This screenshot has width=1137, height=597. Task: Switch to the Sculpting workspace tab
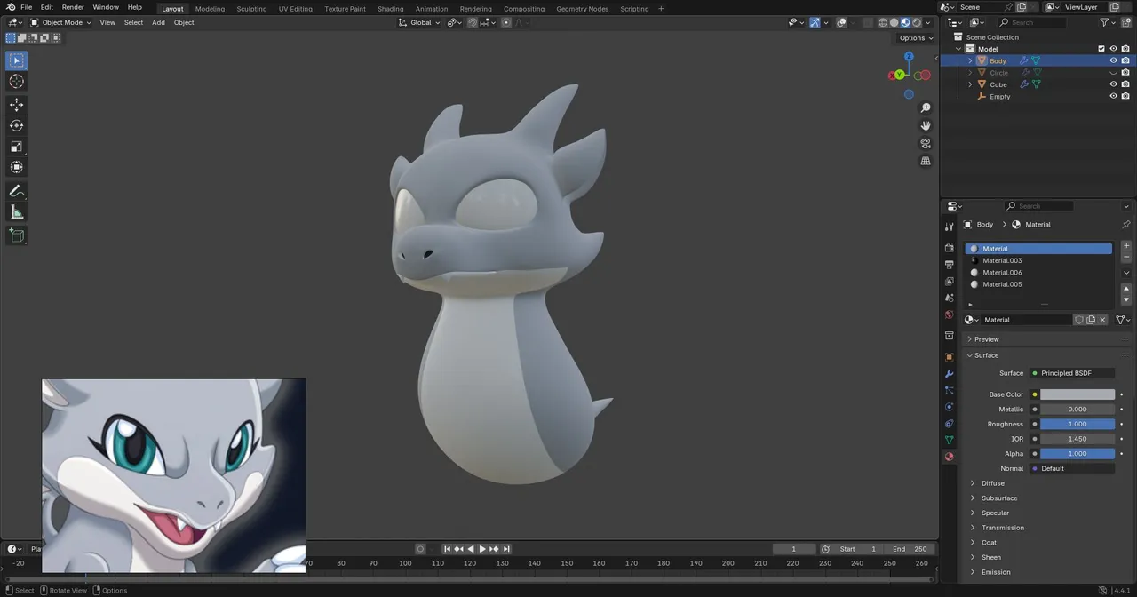pyautogui.click(x=251, y=9)
